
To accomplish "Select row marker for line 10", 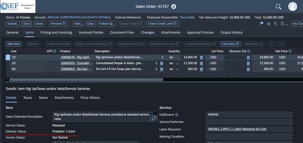I will [8, 57].
